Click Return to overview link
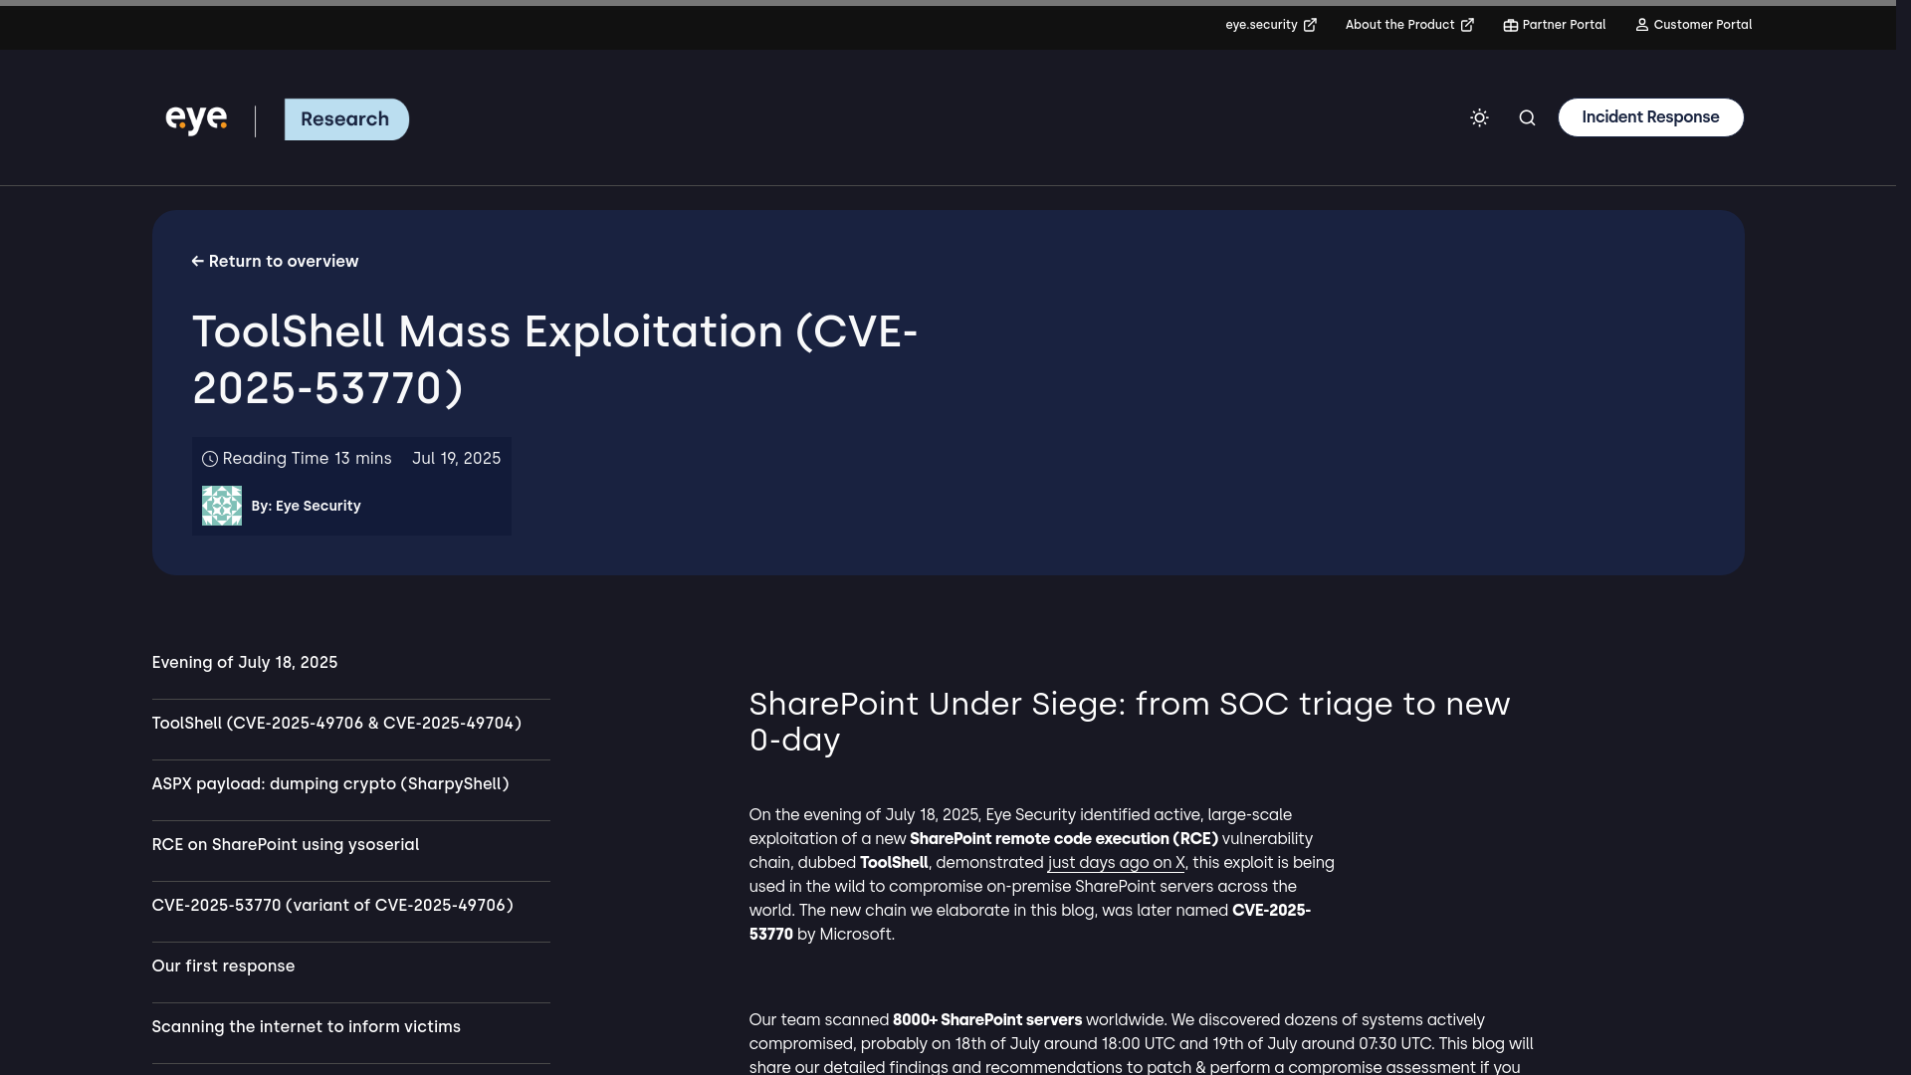Viewport: 1911px width, 1075px height. pyautogui.click(x=275, y=261)
